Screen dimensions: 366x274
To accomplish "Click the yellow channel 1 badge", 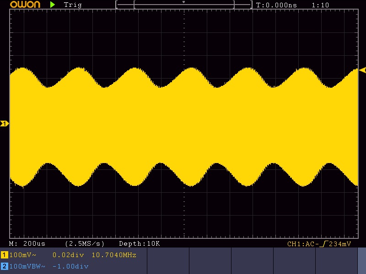I will [x=4, y=255].
